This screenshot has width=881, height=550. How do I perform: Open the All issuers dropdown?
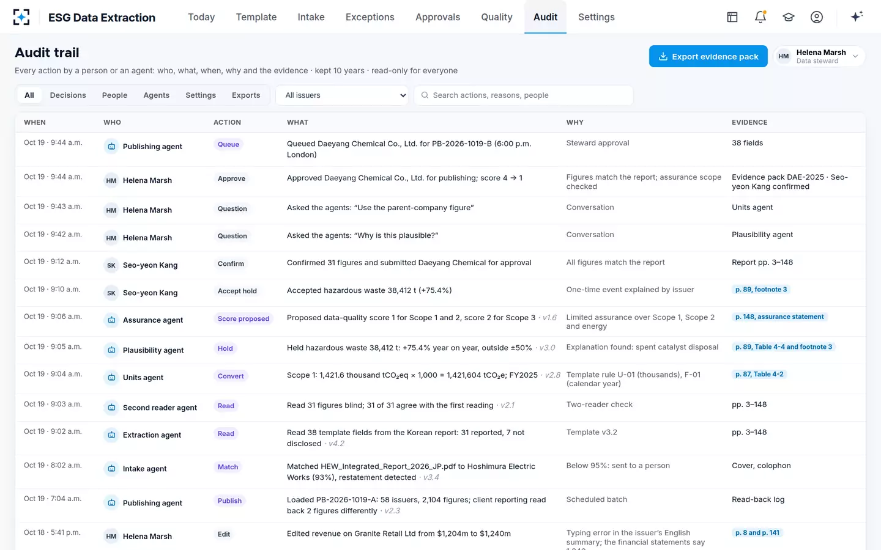(342, 95)
